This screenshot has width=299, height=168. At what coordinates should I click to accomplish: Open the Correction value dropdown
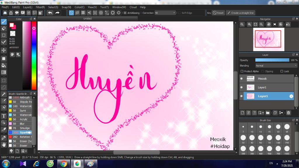click(x=174, y=13)
